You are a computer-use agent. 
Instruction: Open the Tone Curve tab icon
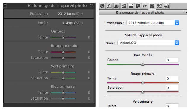tap(109, 6)
